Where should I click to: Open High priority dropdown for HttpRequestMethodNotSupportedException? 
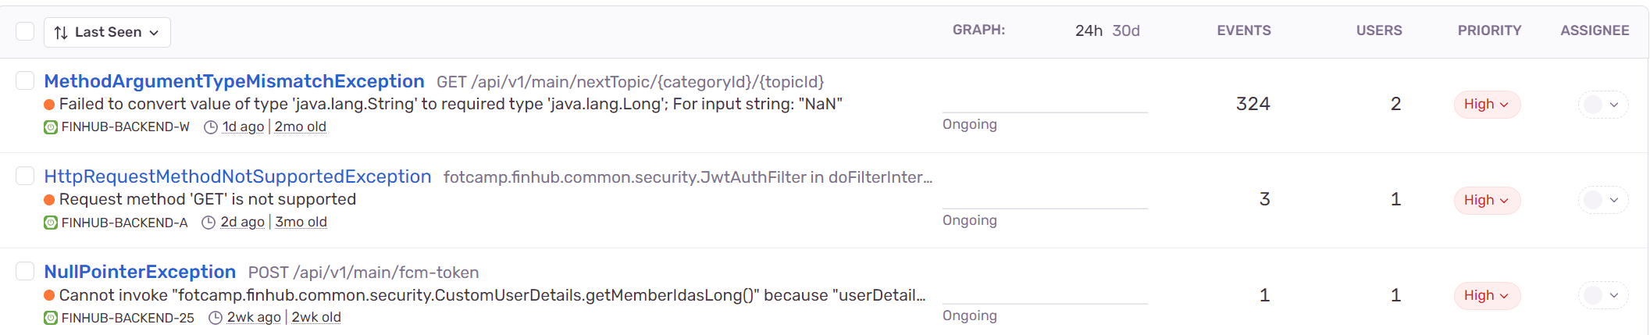pos(1486,200)
